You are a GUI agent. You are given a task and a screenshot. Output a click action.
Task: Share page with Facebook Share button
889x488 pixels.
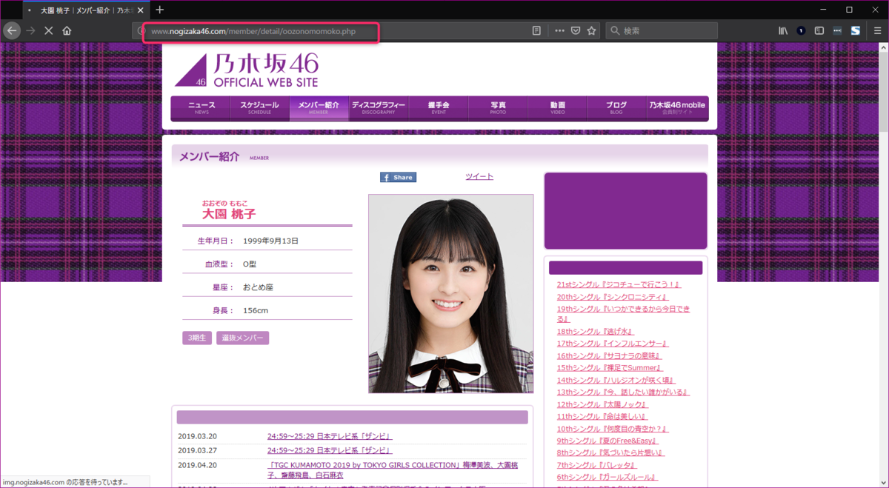(x=398, y=178)
